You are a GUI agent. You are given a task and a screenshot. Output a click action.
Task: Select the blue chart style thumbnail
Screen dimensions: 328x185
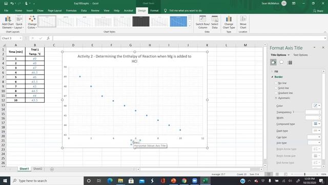tap(178, 22)
